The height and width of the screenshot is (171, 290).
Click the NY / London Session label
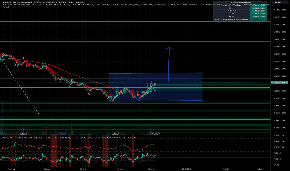coord(232,19)
